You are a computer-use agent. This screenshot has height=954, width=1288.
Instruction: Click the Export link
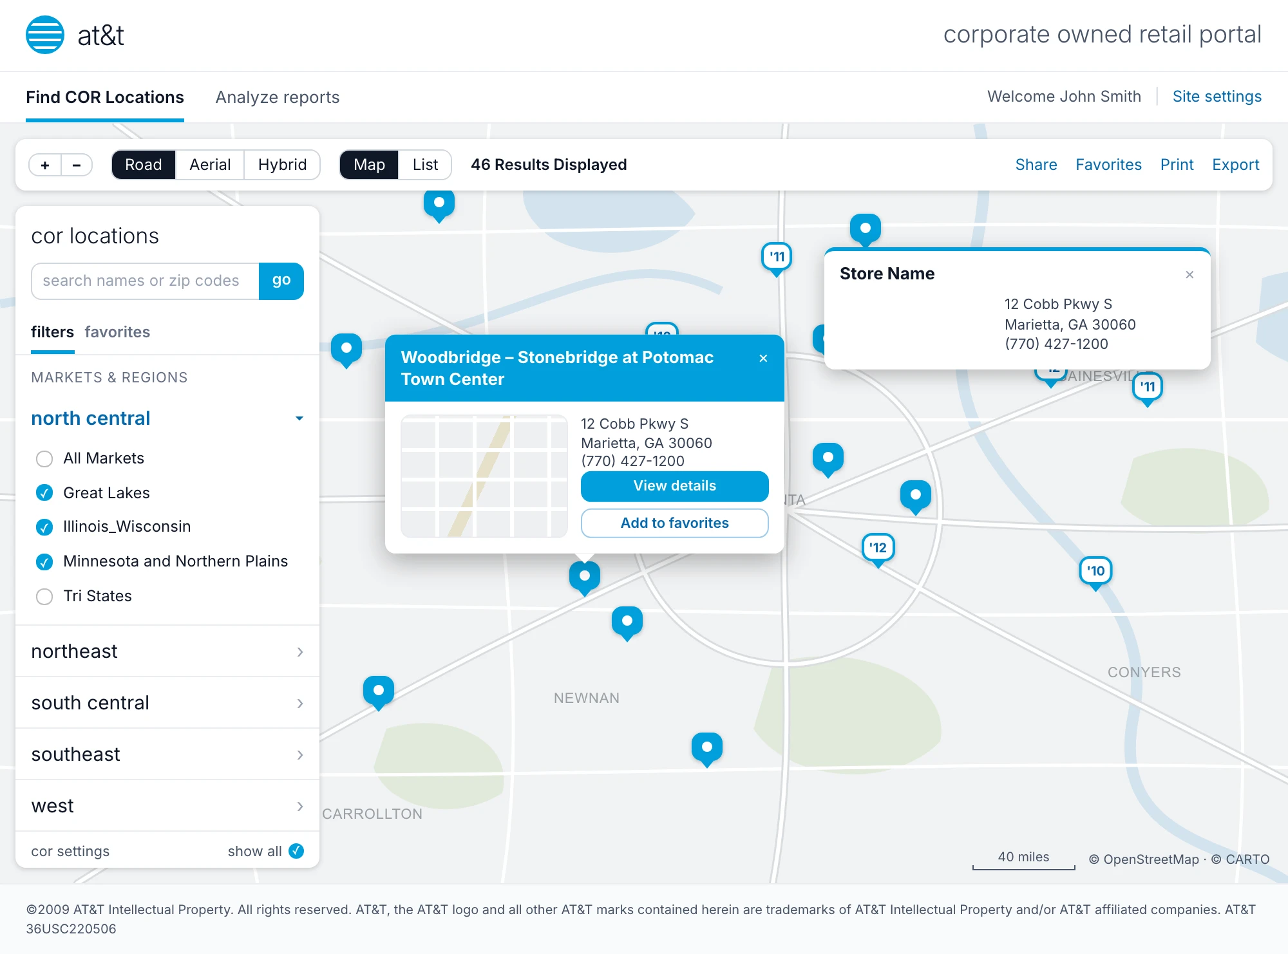1235,165
